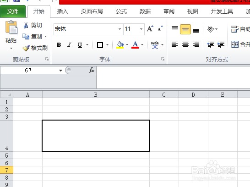This screenshot has height=187, width=250.
Task: Center text horizontally
Action: click(x=185, y=44)
